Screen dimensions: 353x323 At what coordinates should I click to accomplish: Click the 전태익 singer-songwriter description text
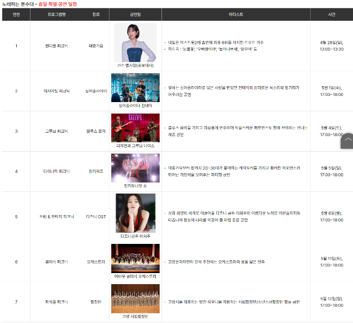point(233,91)
